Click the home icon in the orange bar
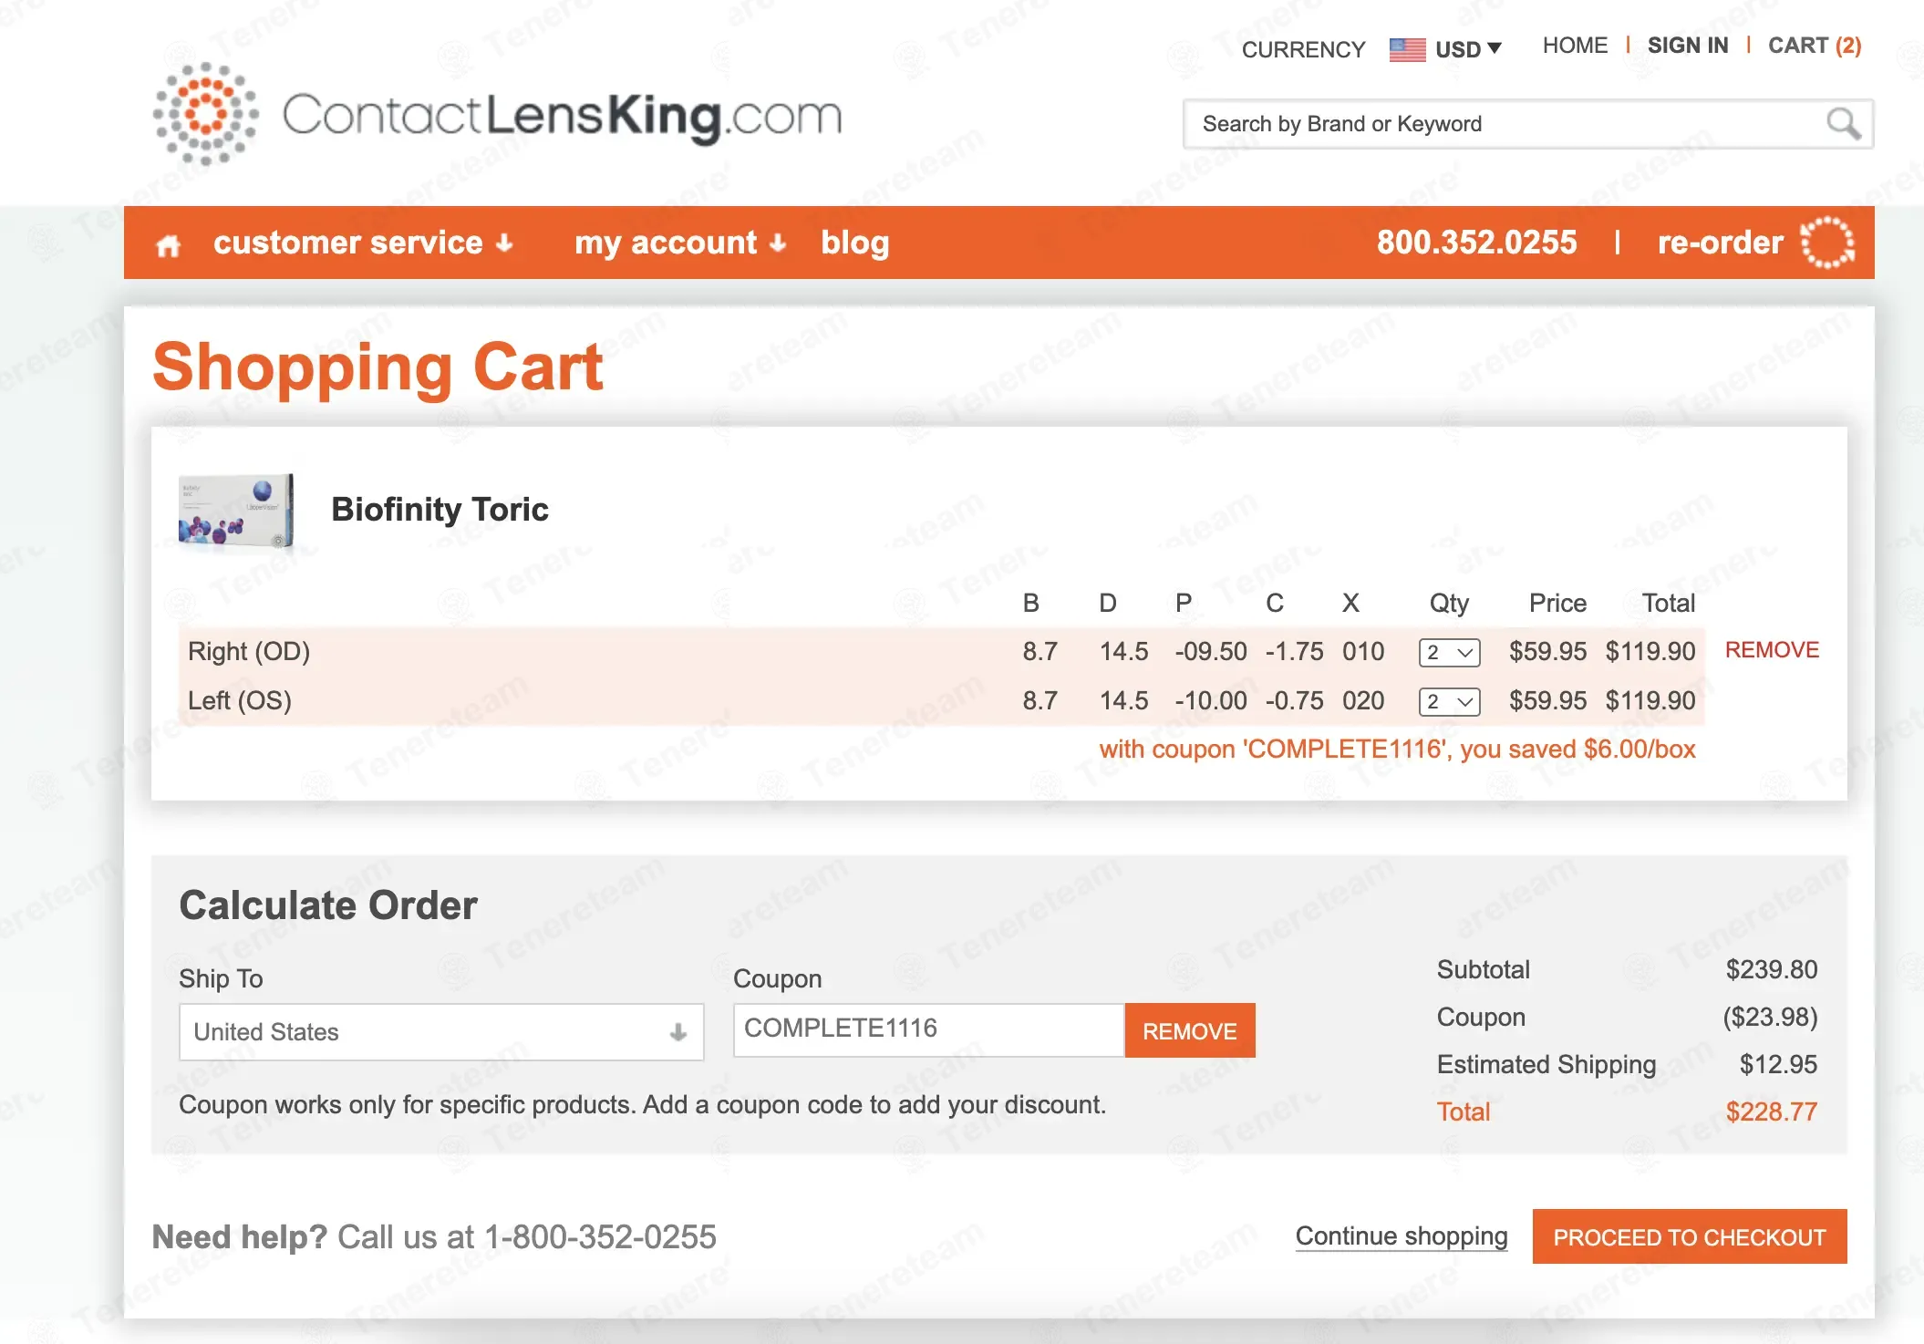 pos(168,244)
